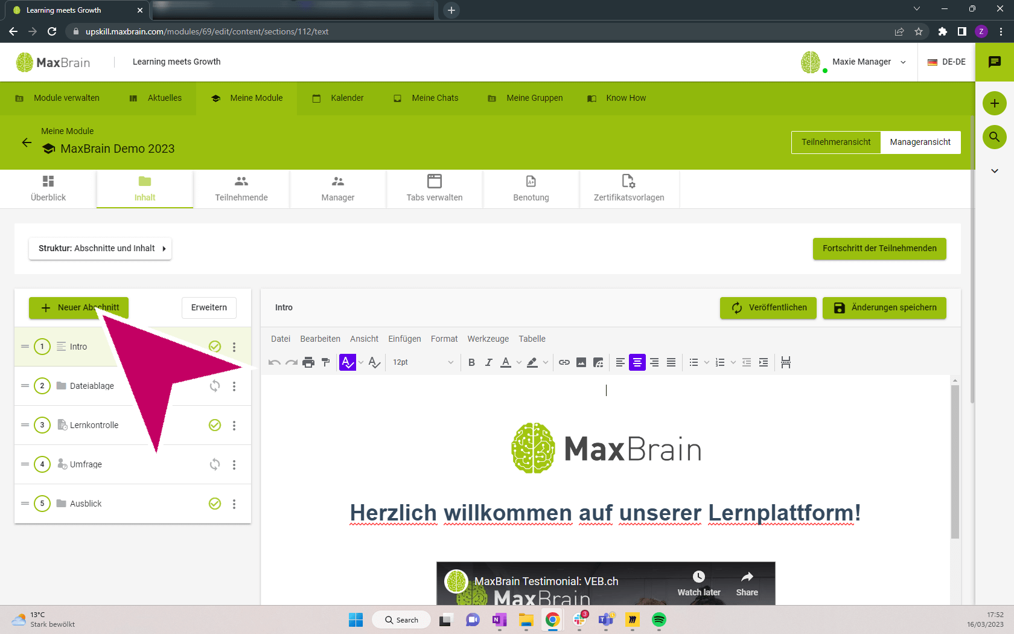Click the insert media icon
This screenshot has width=1014, height=634.
tap(598, 362)
